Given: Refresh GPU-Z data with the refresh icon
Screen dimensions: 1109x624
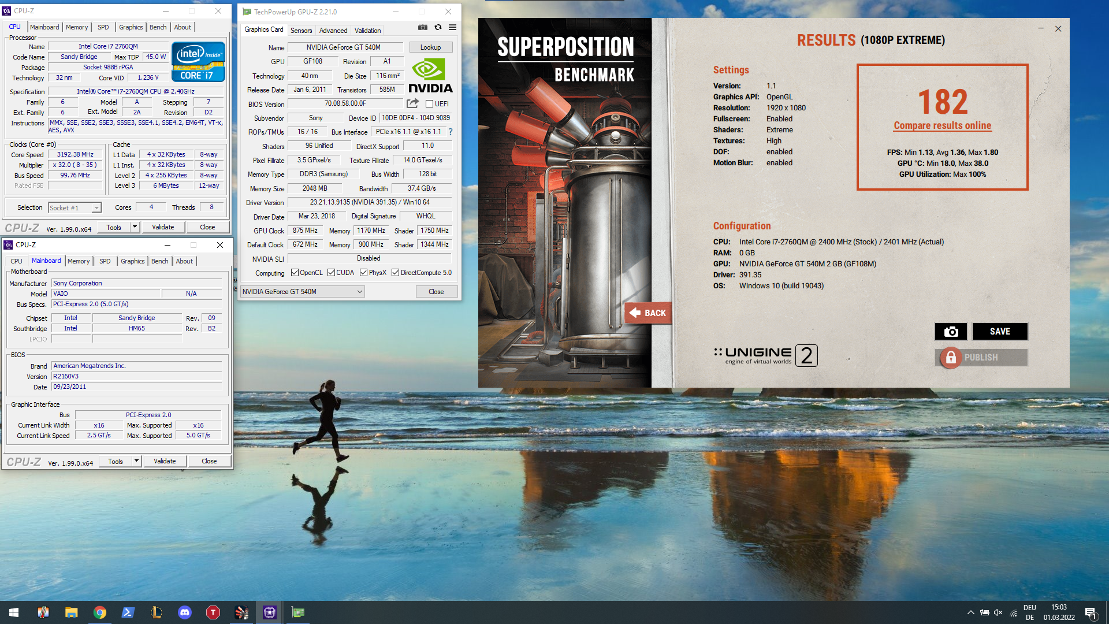Looking at the screenshot, I should click(x=438, y=27).
